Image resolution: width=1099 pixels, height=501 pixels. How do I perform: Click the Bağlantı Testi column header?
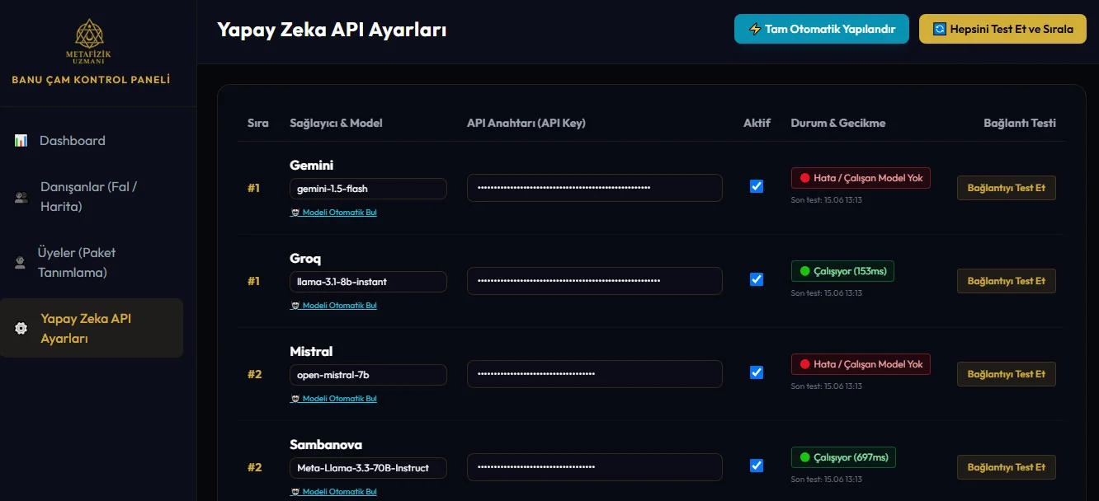[1020, 123]
